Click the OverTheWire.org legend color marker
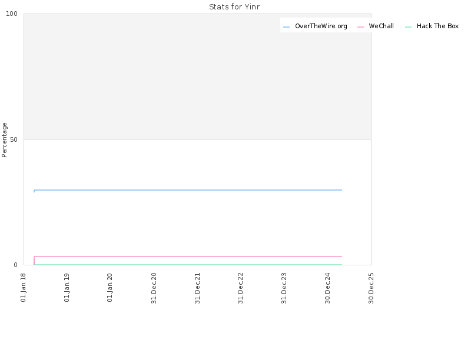 (x=286, y=26)
